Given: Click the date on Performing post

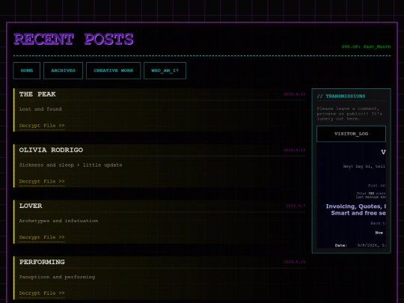Looking at the screenshot, I should pyautogui.click(x=295, y=262).
